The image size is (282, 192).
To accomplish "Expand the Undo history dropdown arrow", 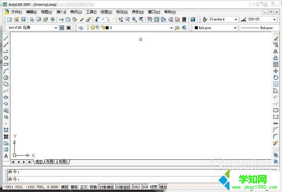I will (x=103, y=19).
